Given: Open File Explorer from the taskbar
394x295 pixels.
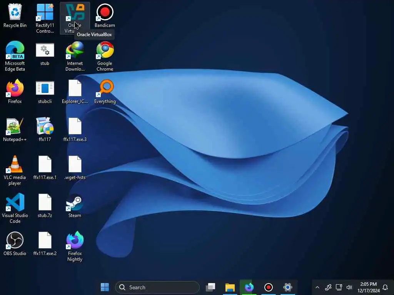Looking at the screenshot, I should [230, 287].
